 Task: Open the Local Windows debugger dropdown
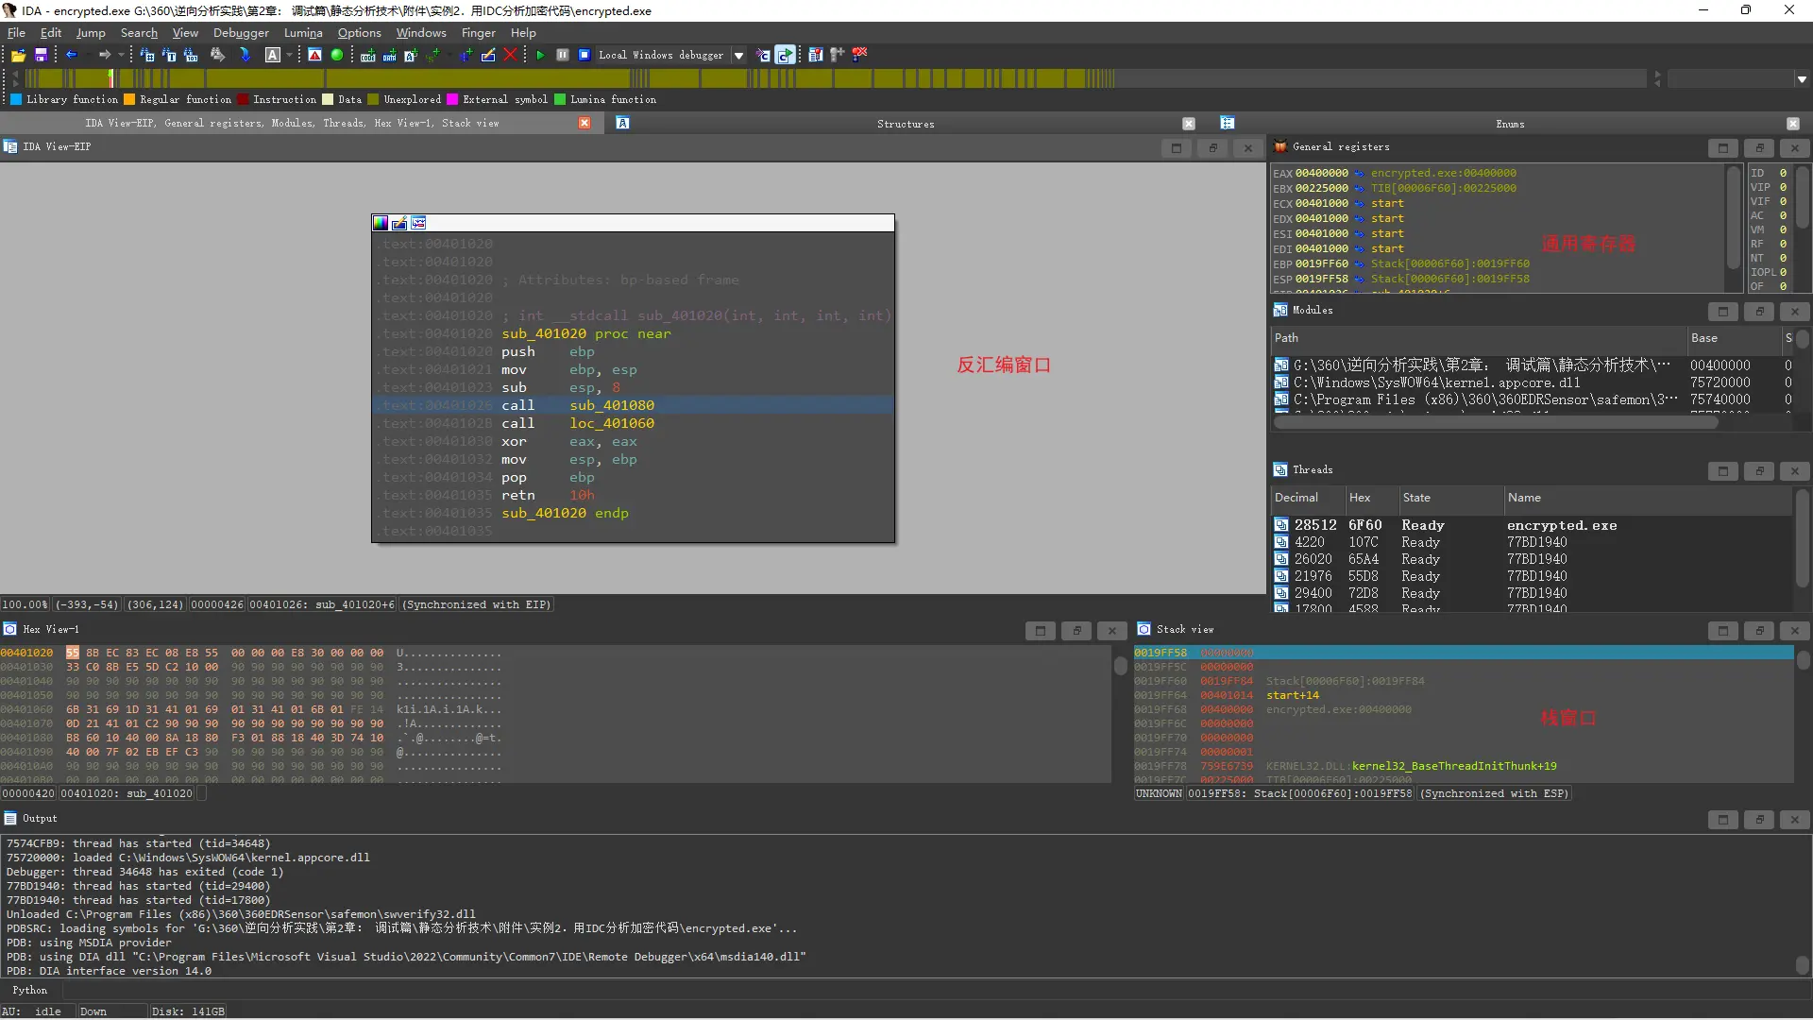[738, 56]
